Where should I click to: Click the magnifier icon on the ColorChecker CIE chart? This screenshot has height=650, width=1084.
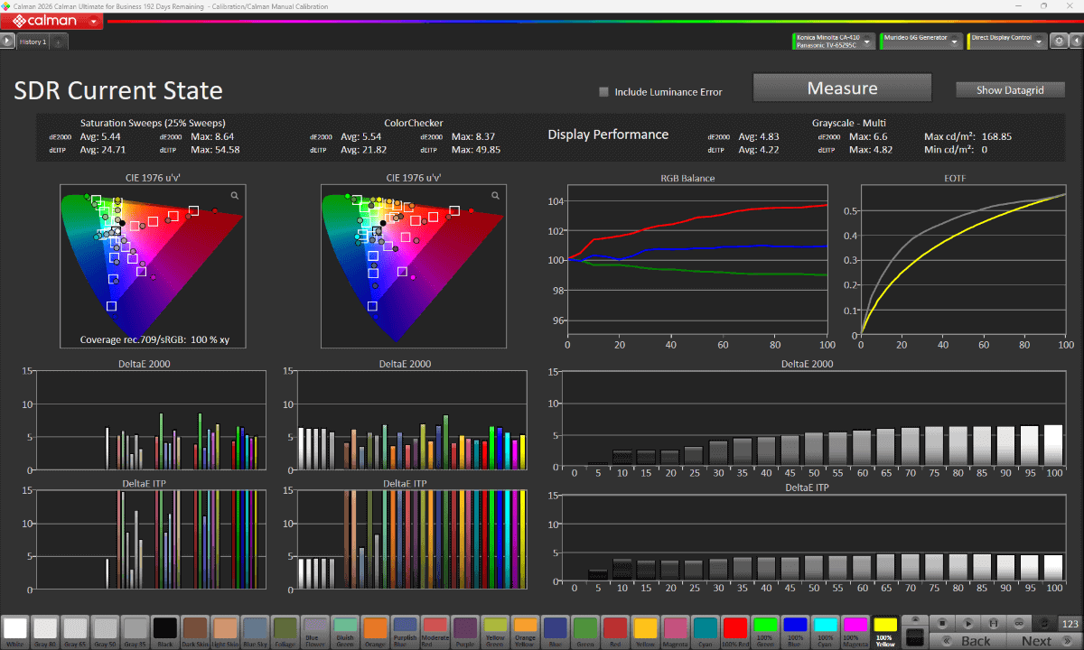pyautogui.click(x=495, y=195)
